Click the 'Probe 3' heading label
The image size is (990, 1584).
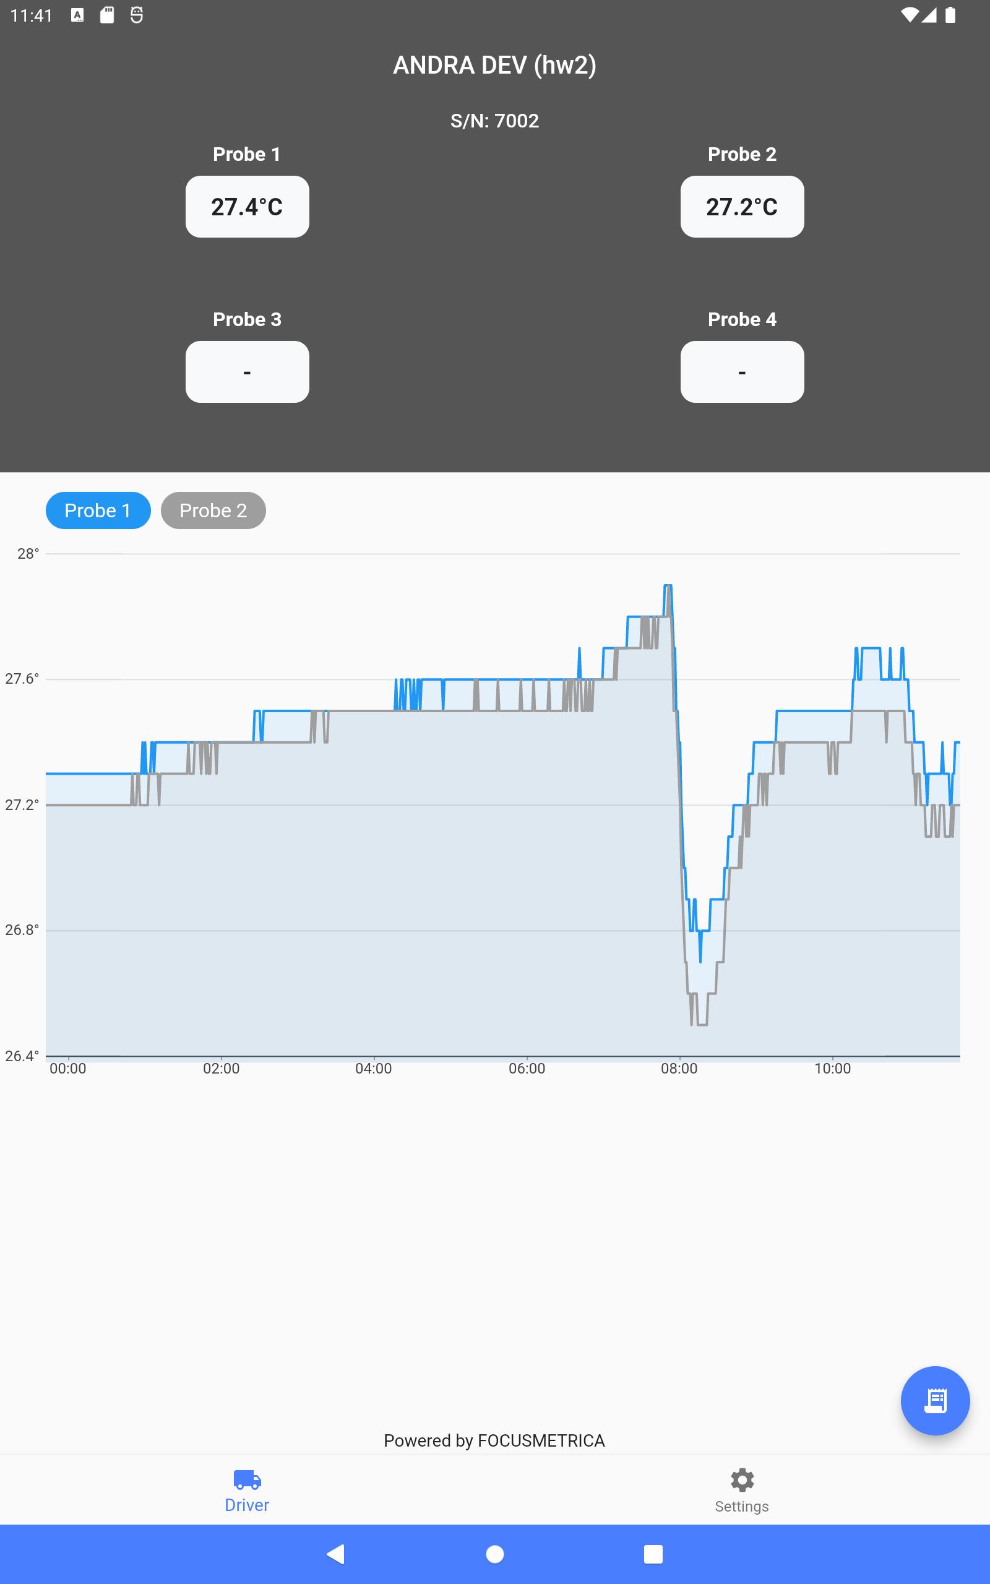(247, 319)
